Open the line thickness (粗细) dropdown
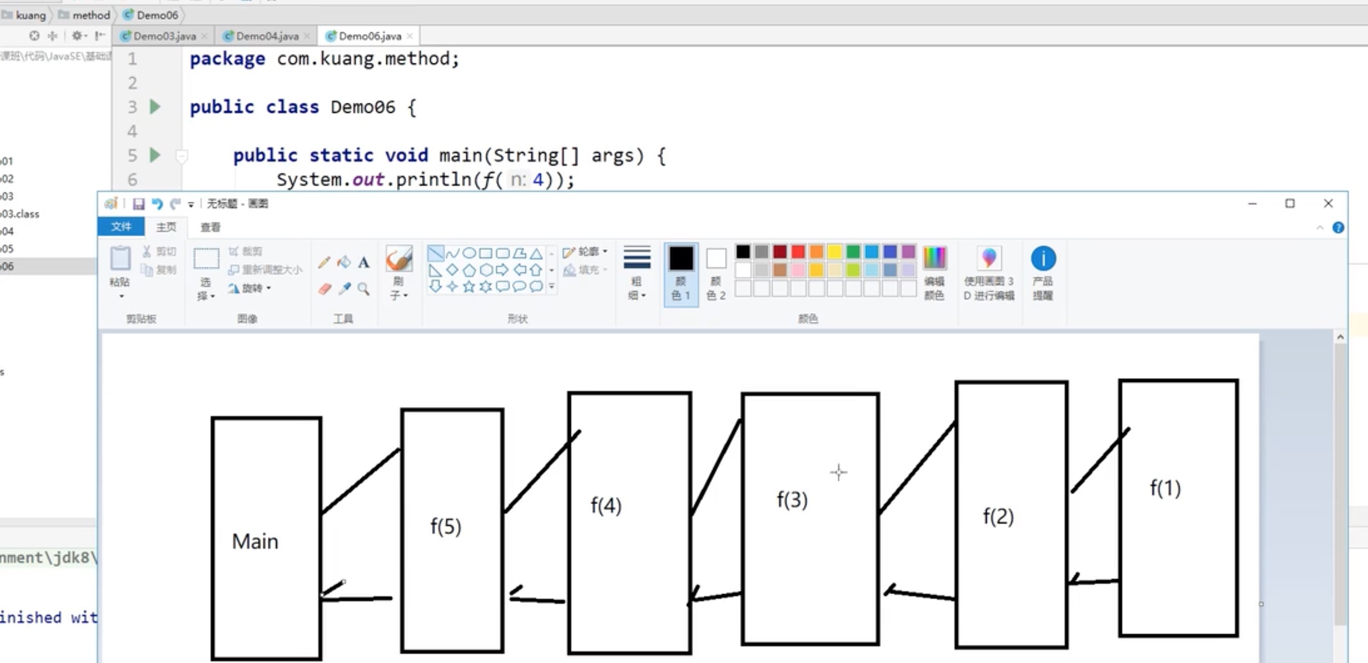 (637, 273)
